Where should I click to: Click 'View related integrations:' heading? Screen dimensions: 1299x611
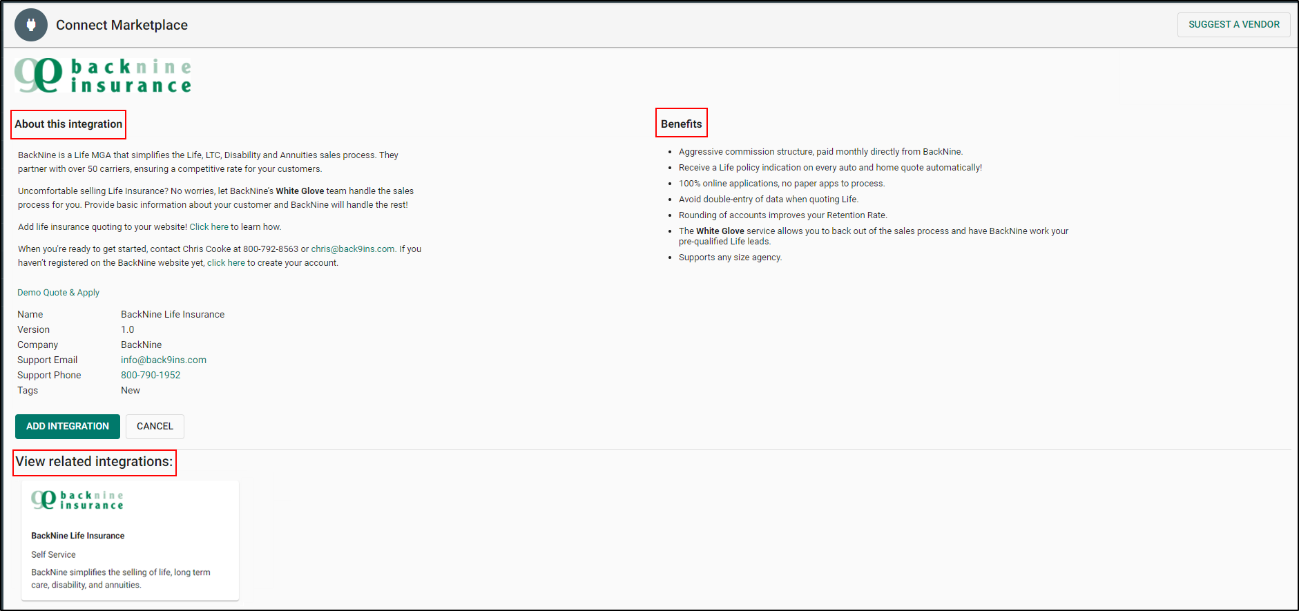(94, 462)
